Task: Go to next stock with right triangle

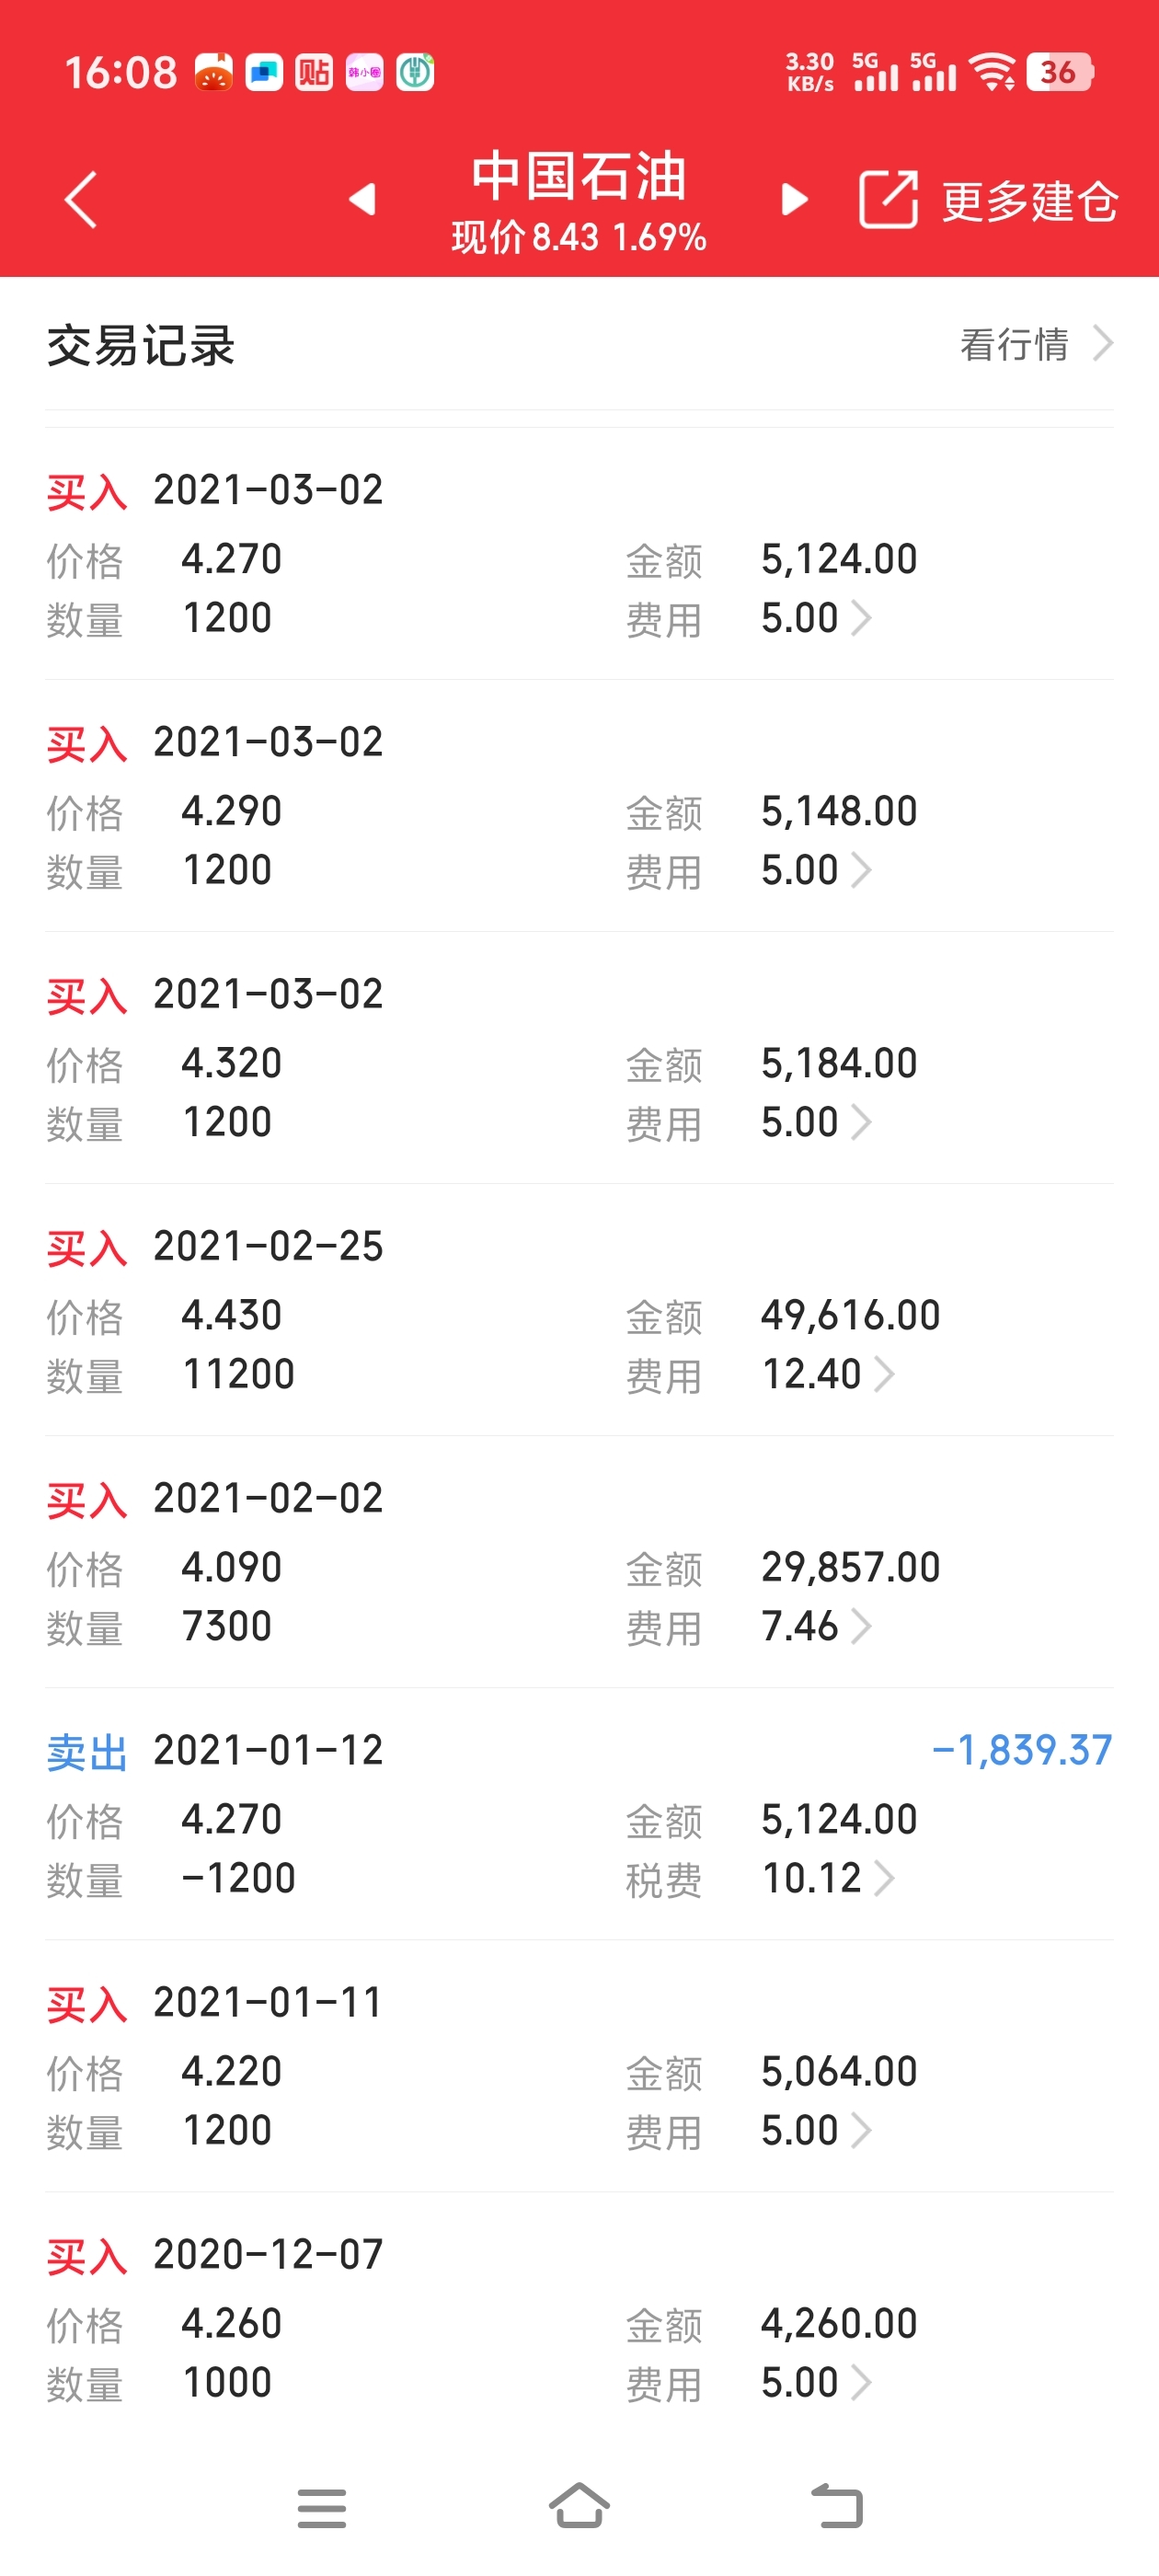Action: coord(794,200)
